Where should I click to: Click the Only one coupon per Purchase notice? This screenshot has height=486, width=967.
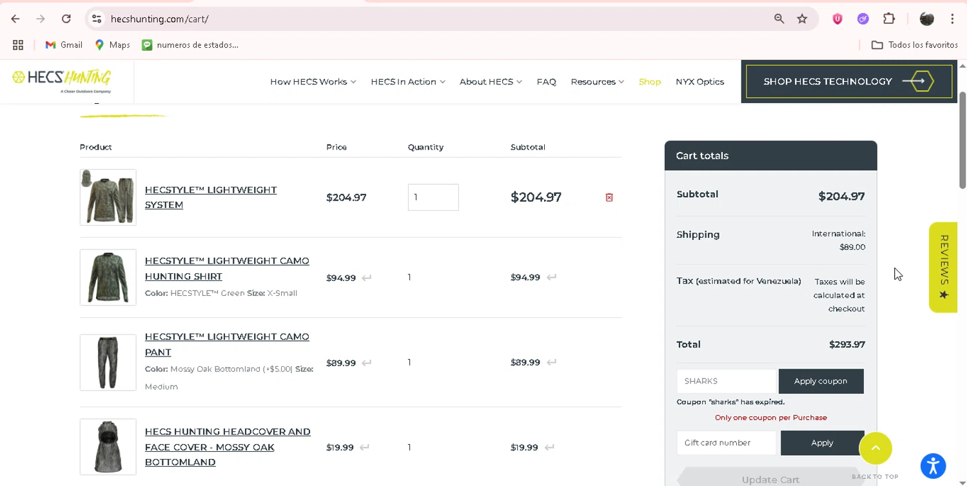[771, 417]
